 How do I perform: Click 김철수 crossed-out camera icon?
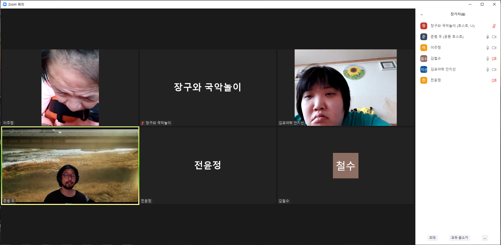pos(494,59)
